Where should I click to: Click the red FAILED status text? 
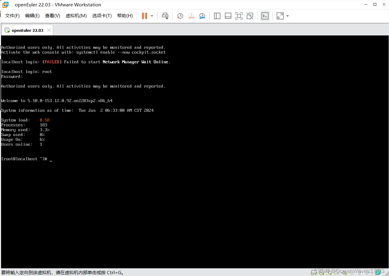pos(52,62)
